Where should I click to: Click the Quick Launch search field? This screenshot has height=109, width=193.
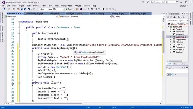pos(164,2)
